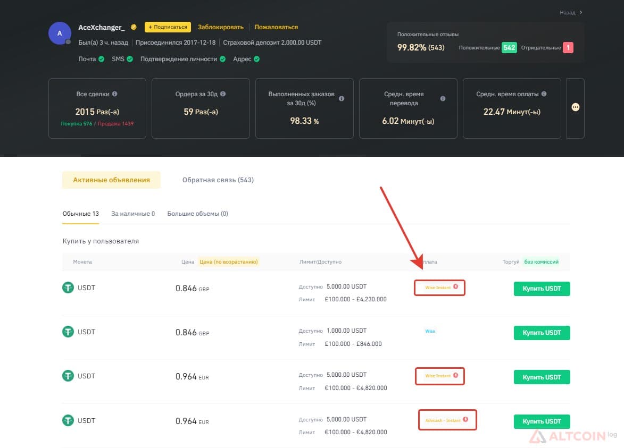Screen dimensions: 624x448
Task: Expand more stats with the ellipsis icon
Action: click(576, 107)
